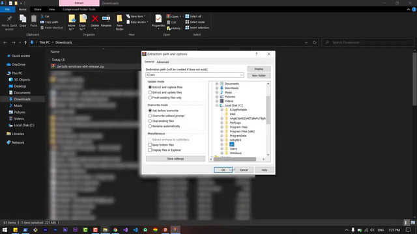Image resolution: width=417 pixels, height=234 pixels.
Task: Open History in the Open group
Action: [173, 28]
